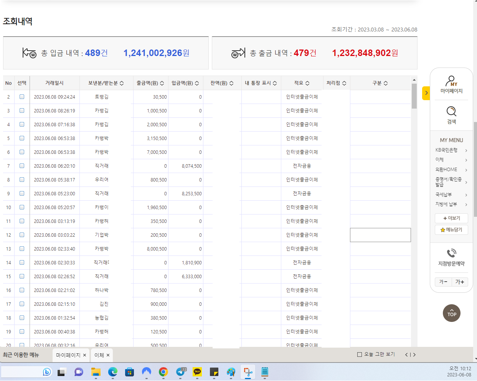Toggle the 오늘 그만 보기 checkbox

pyautogui.click(x=360, y=355)
